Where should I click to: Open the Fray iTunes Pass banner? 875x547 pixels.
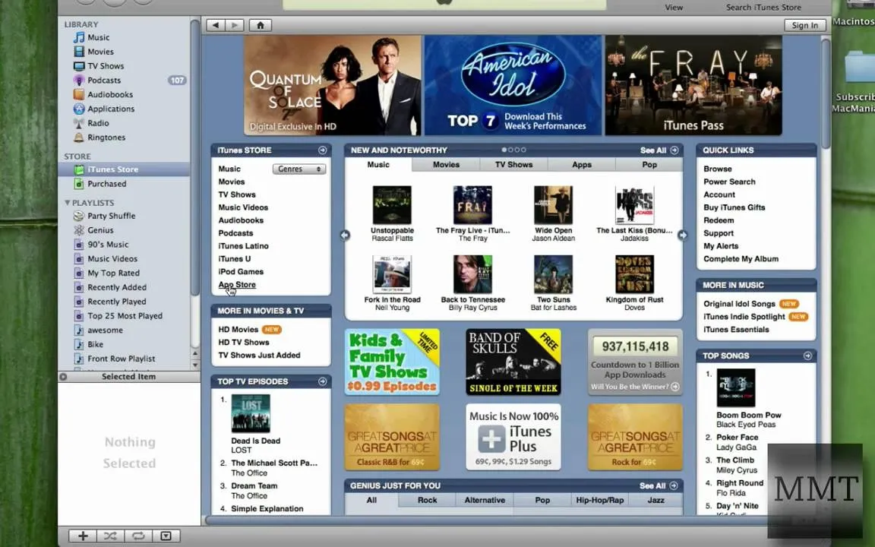coord(693,85)
